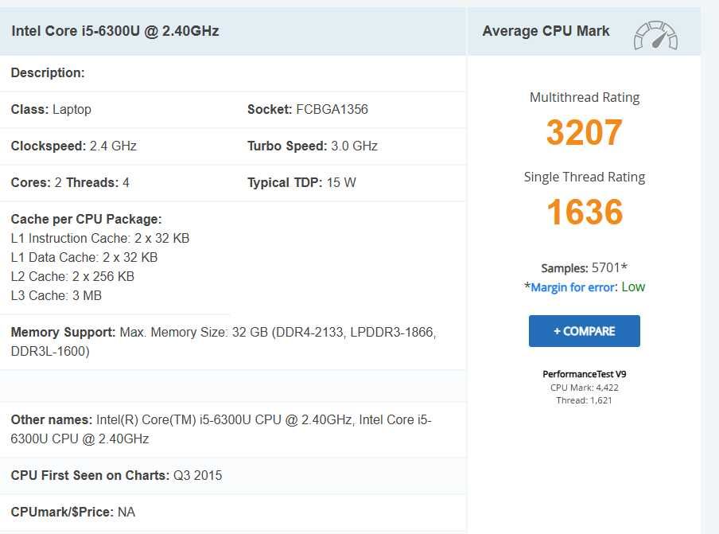Click the Multithread Rating value 3207
This screenshot has height=534, width=719.
(x=584, y=133)
